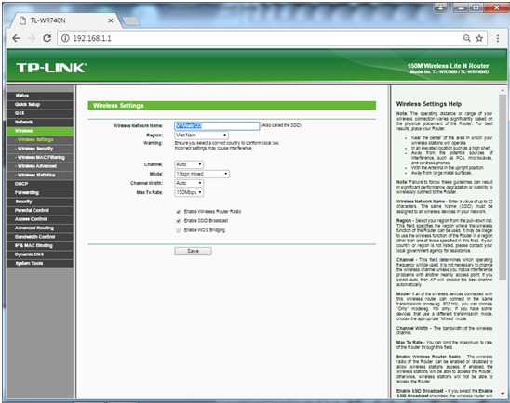Toggle Enable SSID Broadcast checkbox

click(x=179, y=221)
